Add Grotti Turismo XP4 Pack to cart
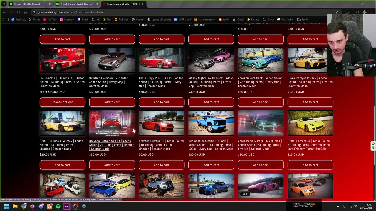The image size is (376, 211). (62, 165)
